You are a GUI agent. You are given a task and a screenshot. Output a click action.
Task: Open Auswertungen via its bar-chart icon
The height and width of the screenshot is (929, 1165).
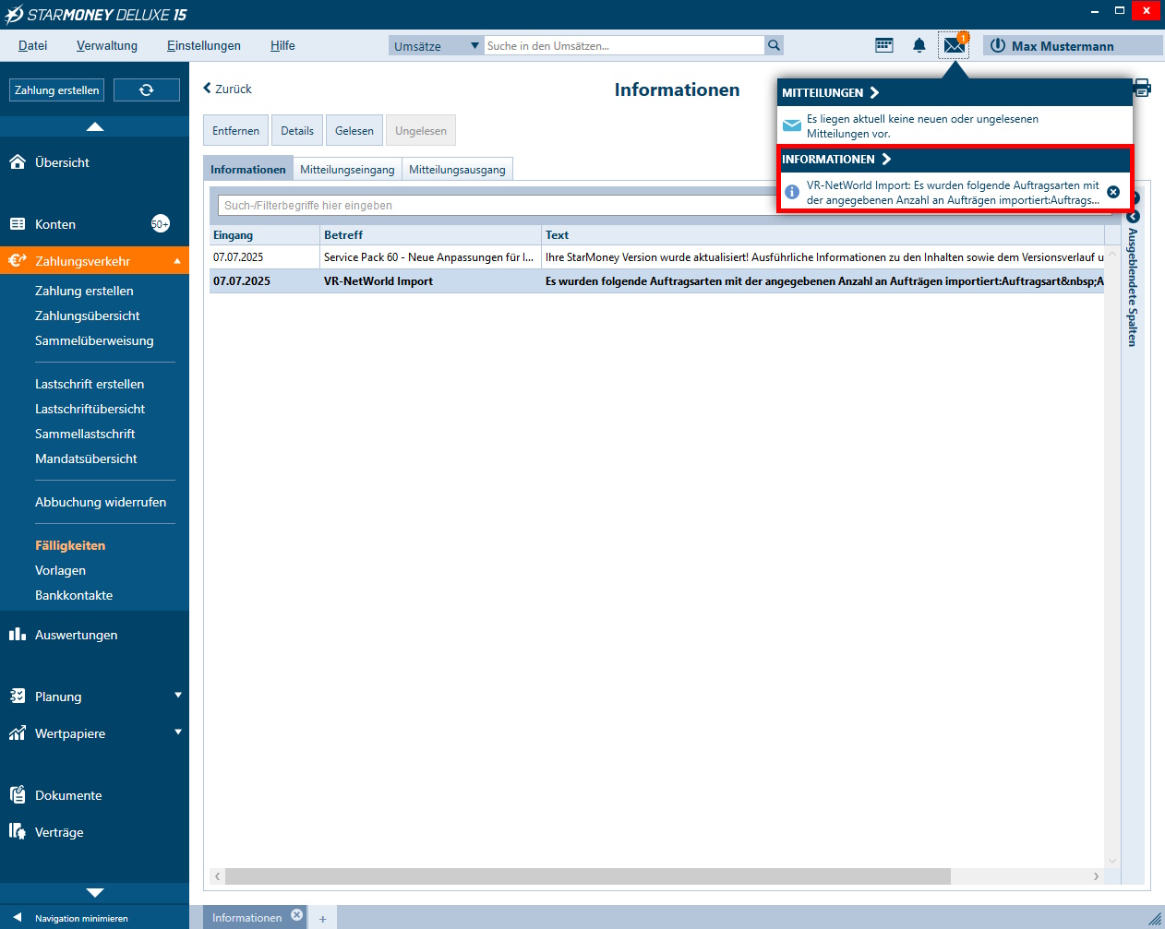tap(18, 634)
